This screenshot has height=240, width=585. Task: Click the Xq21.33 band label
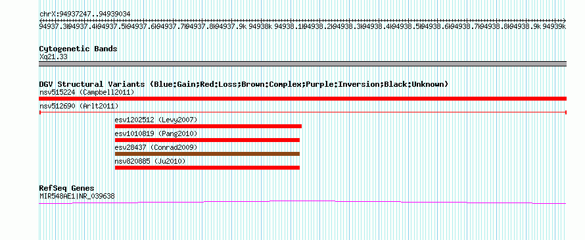[x=53, y=57]
